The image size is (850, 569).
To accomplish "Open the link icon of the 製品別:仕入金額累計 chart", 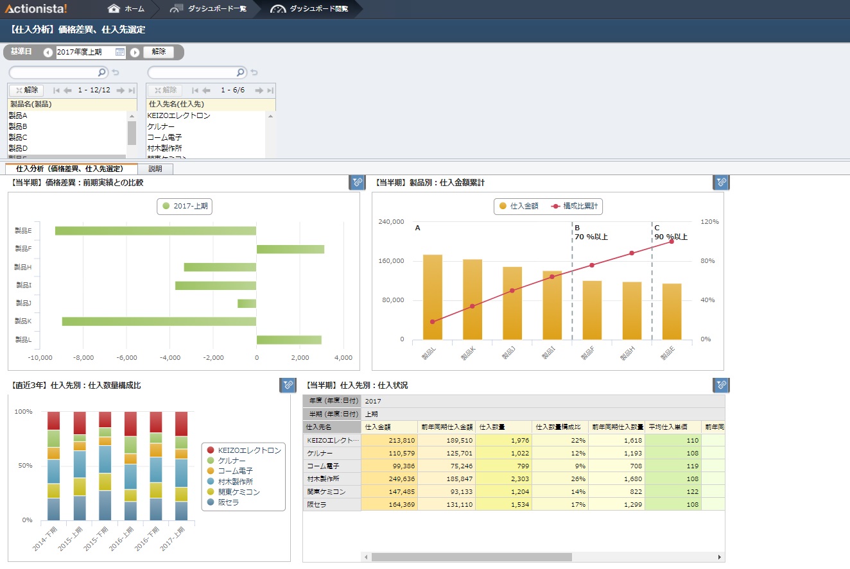I will tap(721, 183).
